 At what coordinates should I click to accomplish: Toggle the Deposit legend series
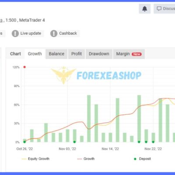[x=142, y=159]
